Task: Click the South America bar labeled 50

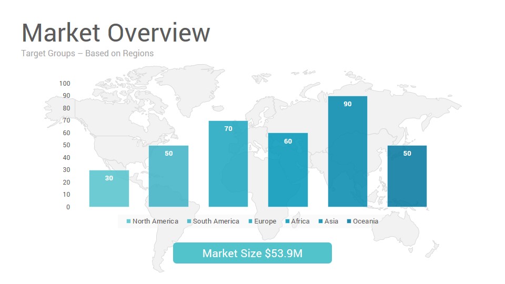Action: coord(169,176)
